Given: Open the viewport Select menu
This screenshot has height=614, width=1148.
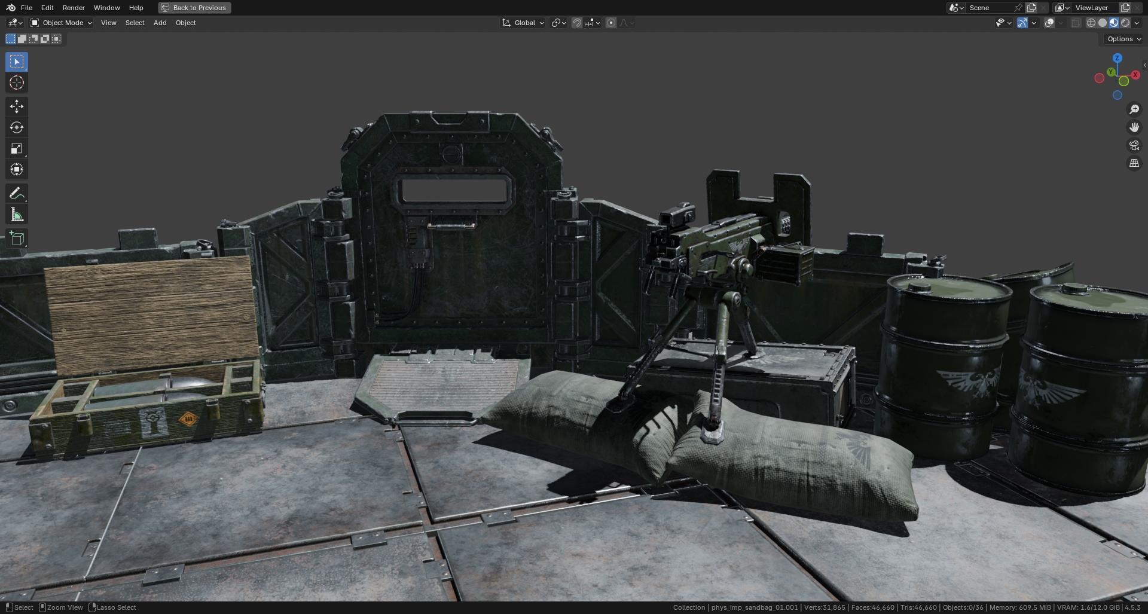Looking at the screenshot, I should coord(135,23).
